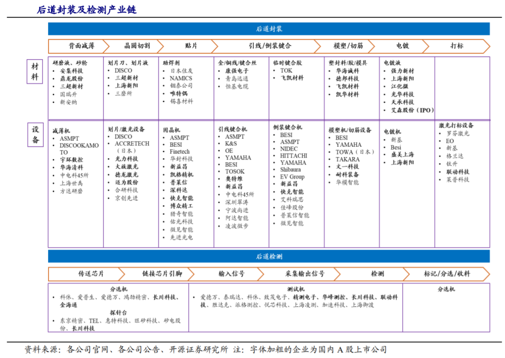Click the 打标 process step arrow
This screenshot has width=505, height=358.
pos(457,46)
